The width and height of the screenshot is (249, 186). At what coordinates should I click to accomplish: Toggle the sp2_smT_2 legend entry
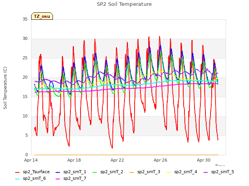(108, 172)
